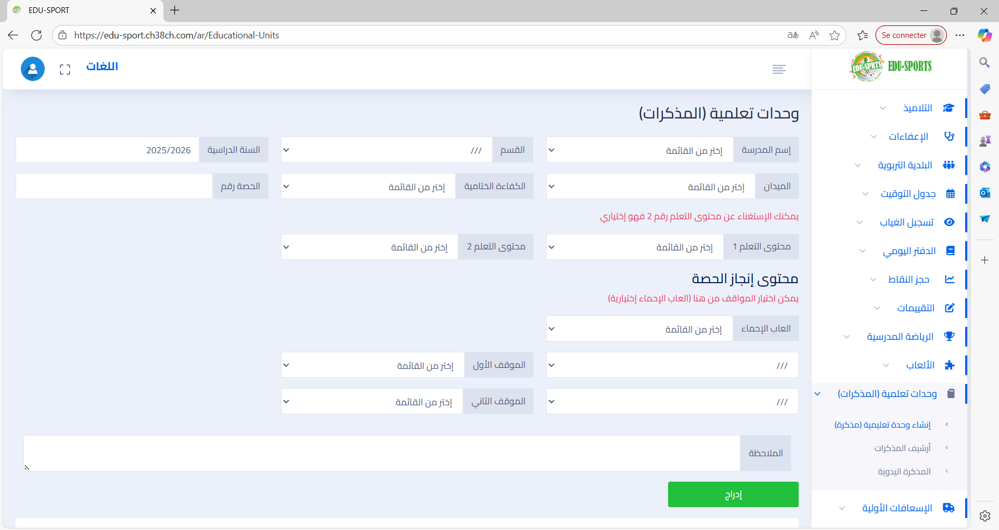999x530 pixels.
Task: Click the trophy icon for الرياضة المدرسية
Action: [x=949, y=337]
